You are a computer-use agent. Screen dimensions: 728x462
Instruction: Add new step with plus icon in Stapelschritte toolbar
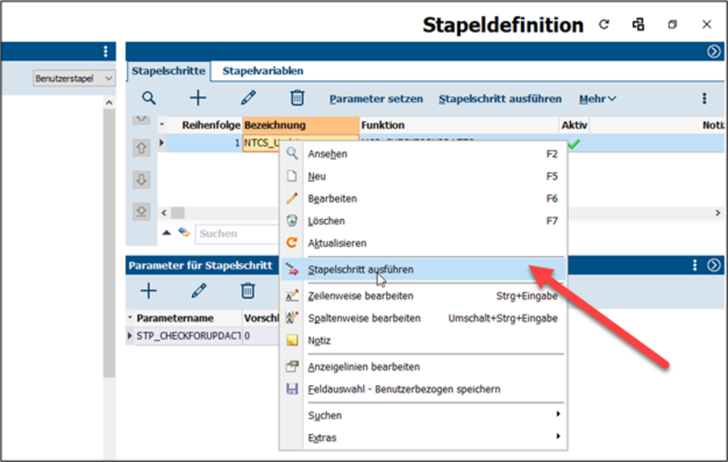pyautogui.click(x=198, y=98)
